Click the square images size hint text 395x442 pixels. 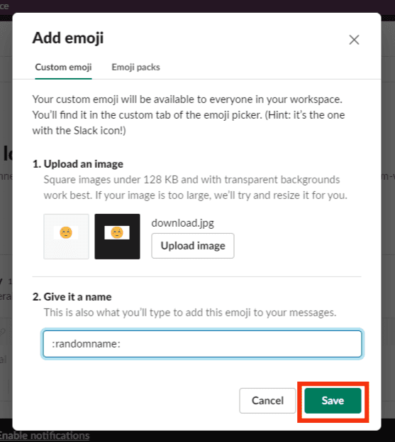click(195, 187)
